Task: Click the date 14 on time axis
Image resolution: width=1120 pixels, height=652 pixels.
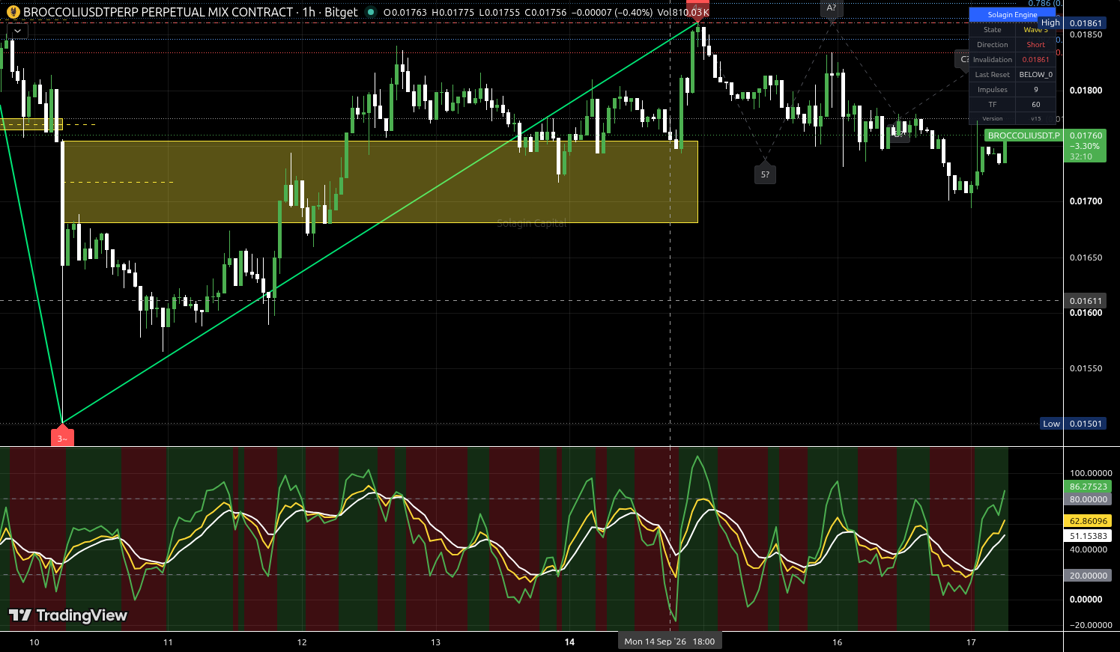Action: [x=569, y=642]
